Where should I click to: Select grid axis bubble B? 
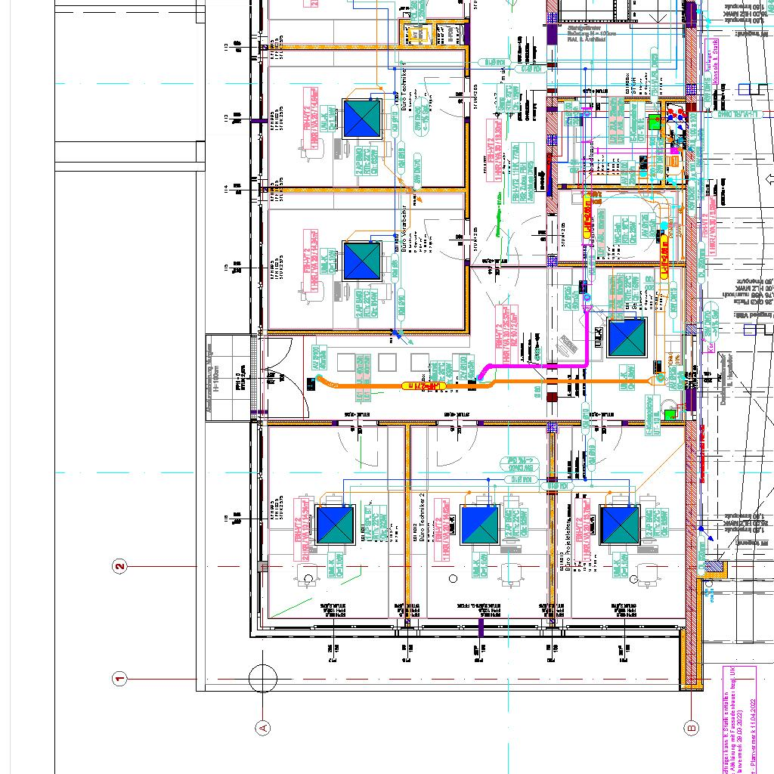click(x=692, y=728)
